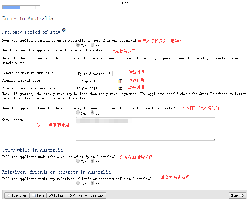
Task: Select No for undertaking a course of study
Action: [92, 161]
